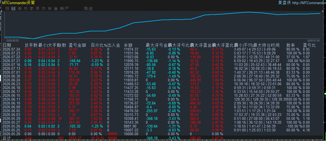The height and width of the screenshot is (141, 326).
Task: Click the floating profit 529.61
Action: click(x=195, y=111)
